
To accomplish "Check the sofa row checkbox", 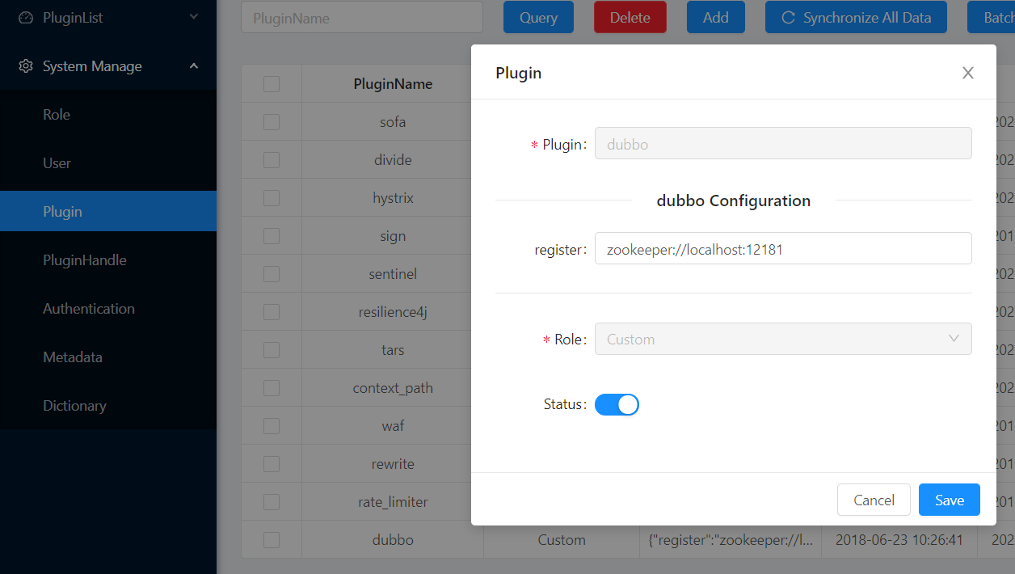I will (x=272, y=122).
